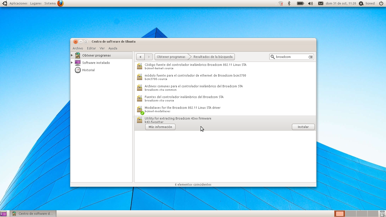This screenshot has width=386, height=217.
Task: Expand the Software instalado tree arrow
Action: click(72, 63)
